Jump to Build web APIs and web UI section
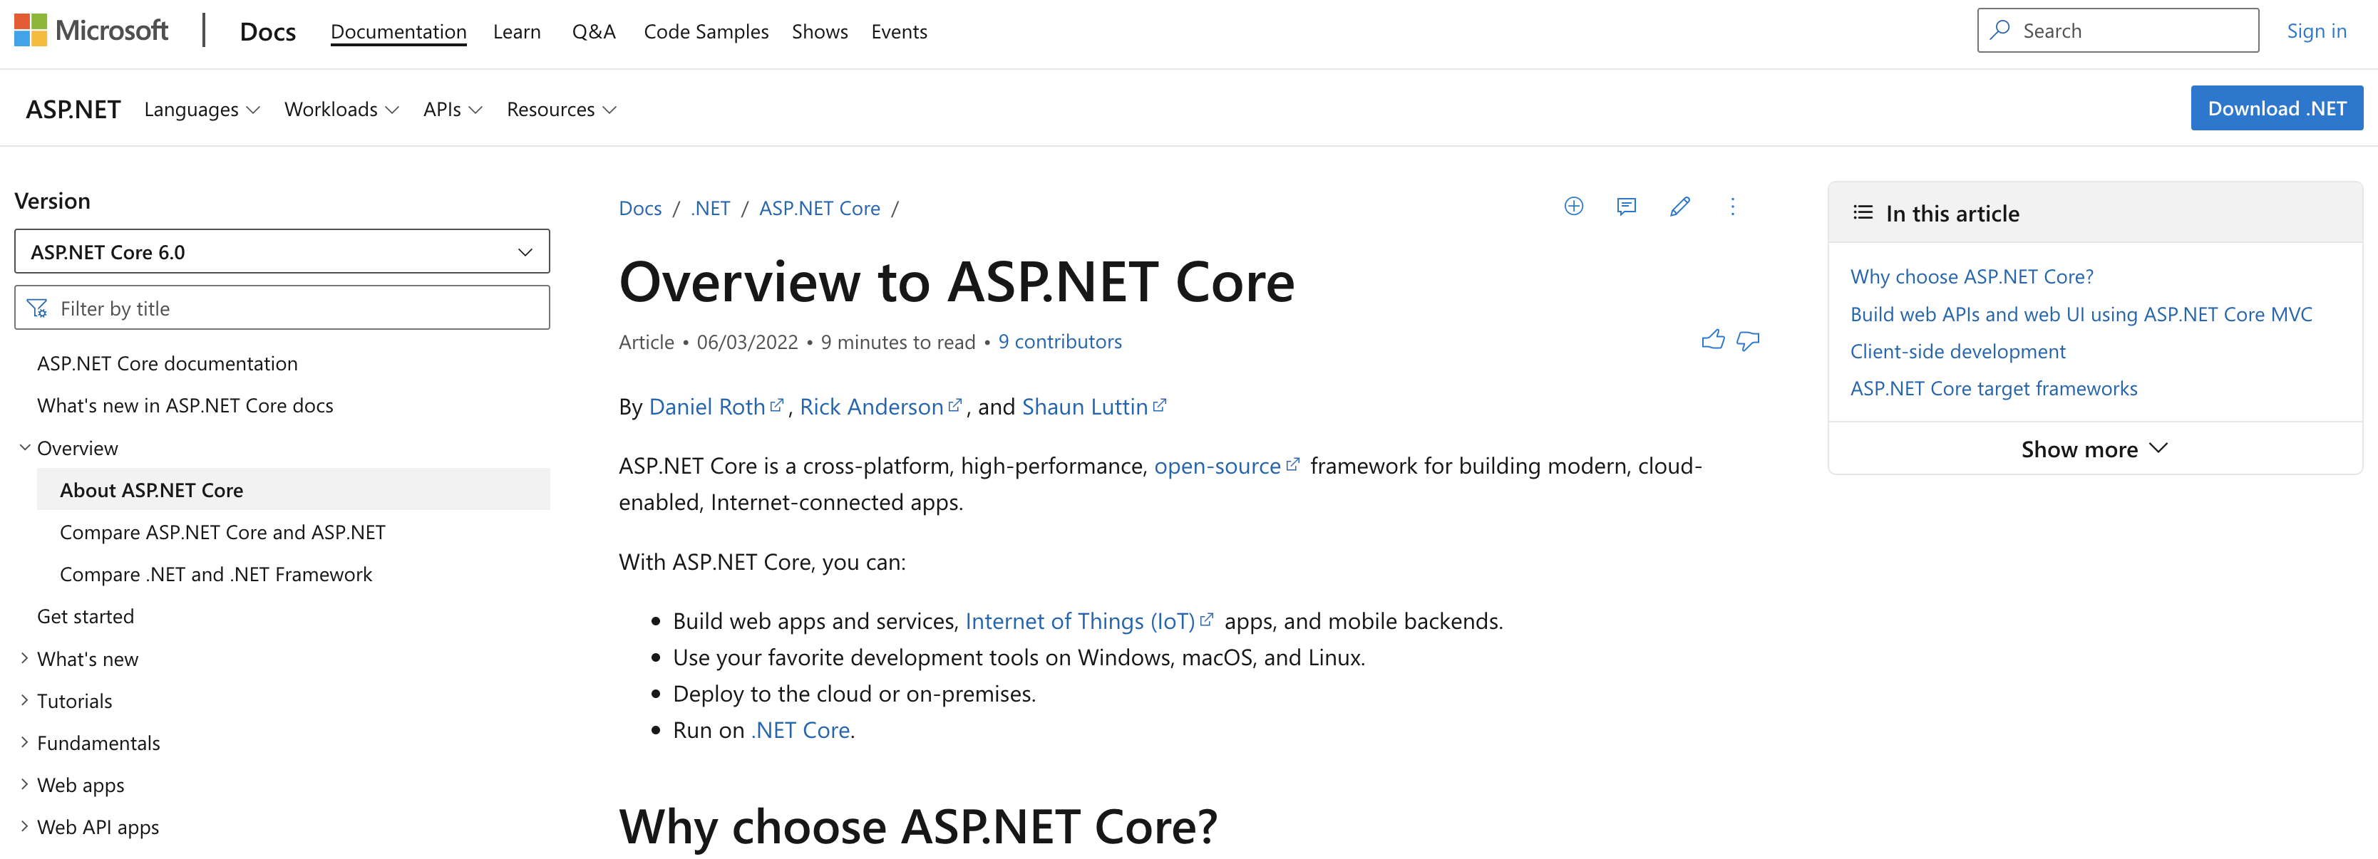Viewport: 2378px width, 859px height. point(2081,313)
